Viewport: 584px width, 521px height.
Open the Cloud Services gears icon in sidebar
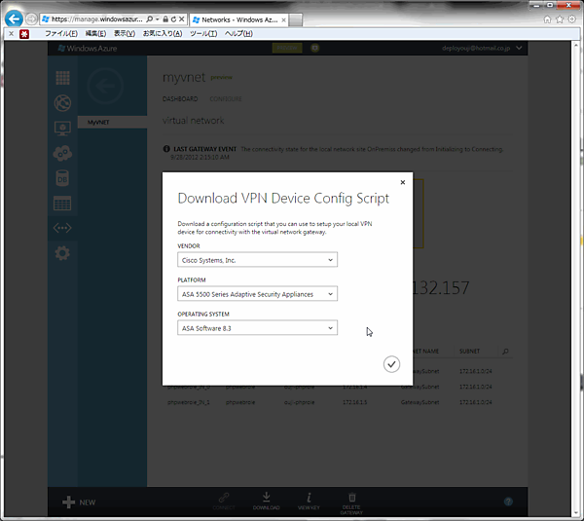tap(62, 153)
